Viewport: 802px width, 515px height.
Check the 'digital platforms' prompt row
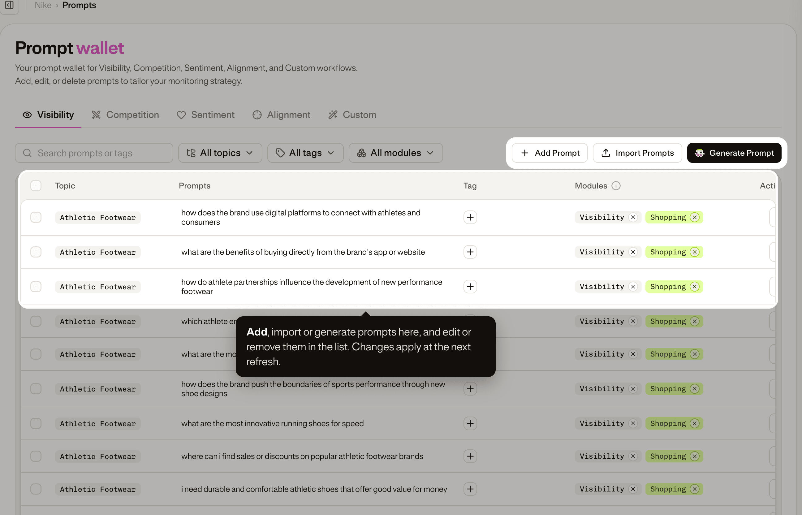point(36,217)
